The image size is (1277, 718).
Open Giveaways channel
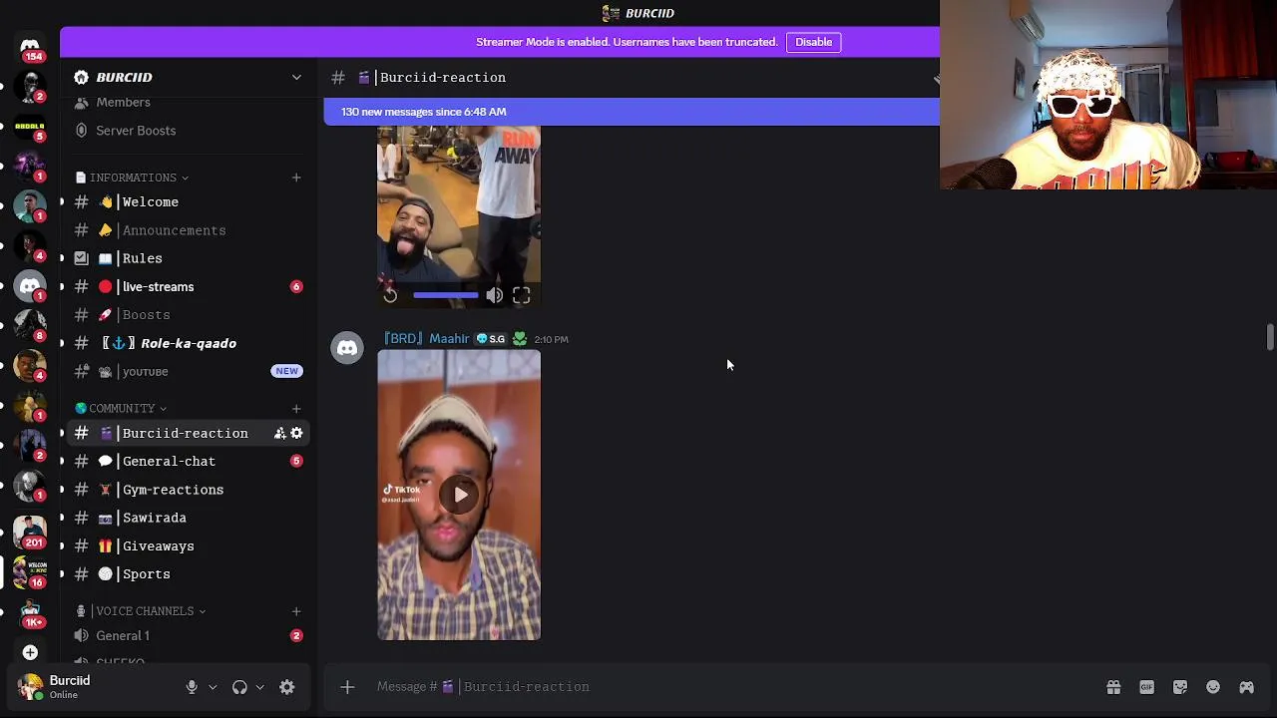tap(188, 545)
